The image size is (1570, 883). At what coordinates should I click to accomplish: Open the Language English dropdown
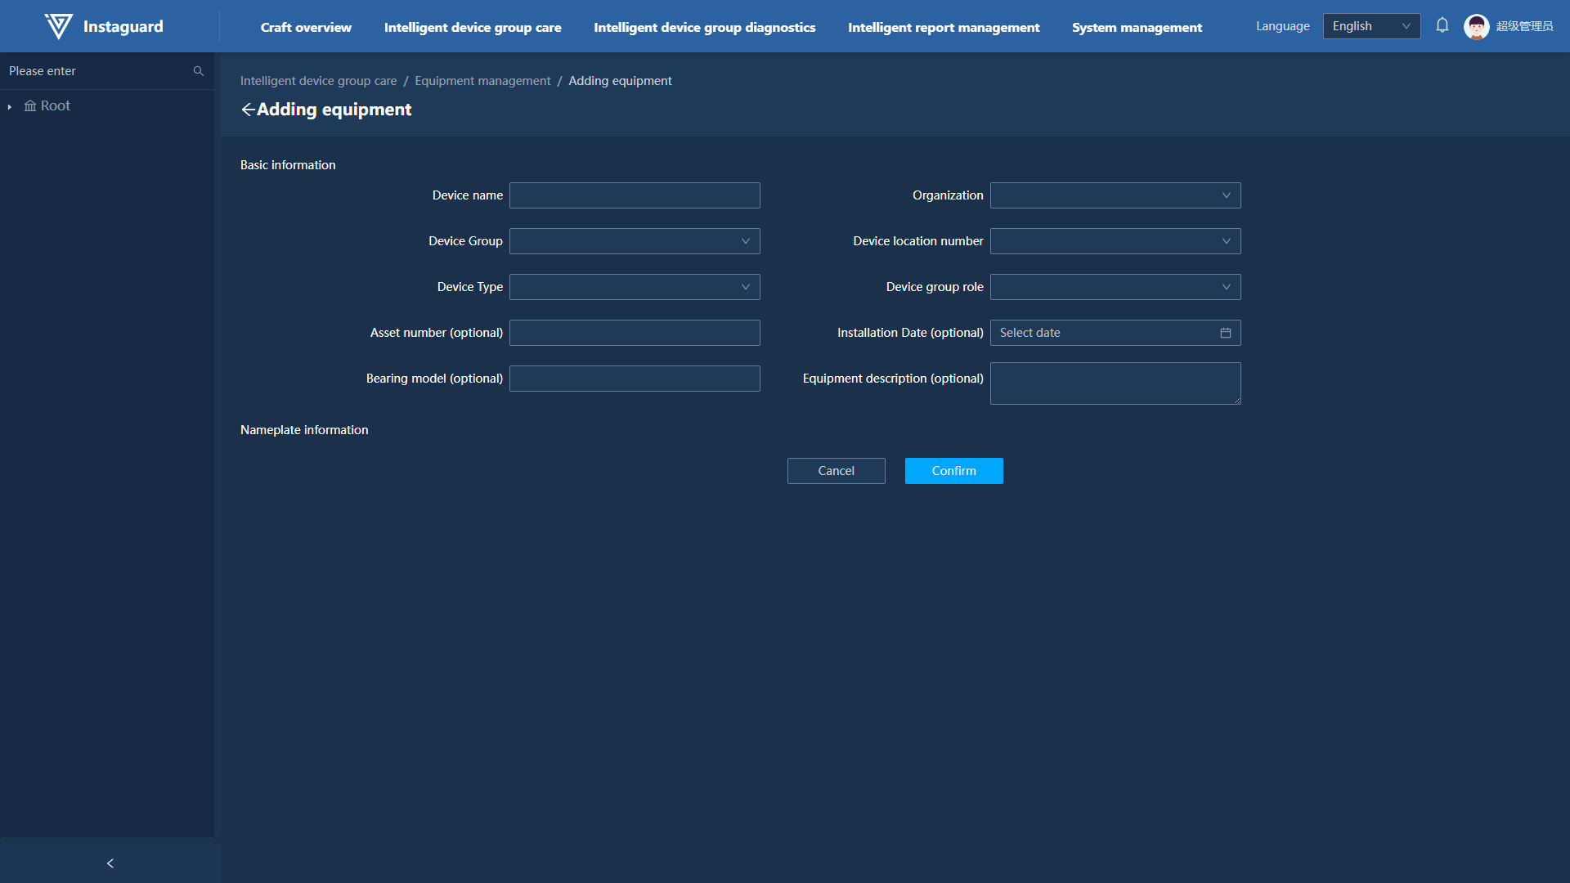pyautogui.click(x=1370, y=26)
